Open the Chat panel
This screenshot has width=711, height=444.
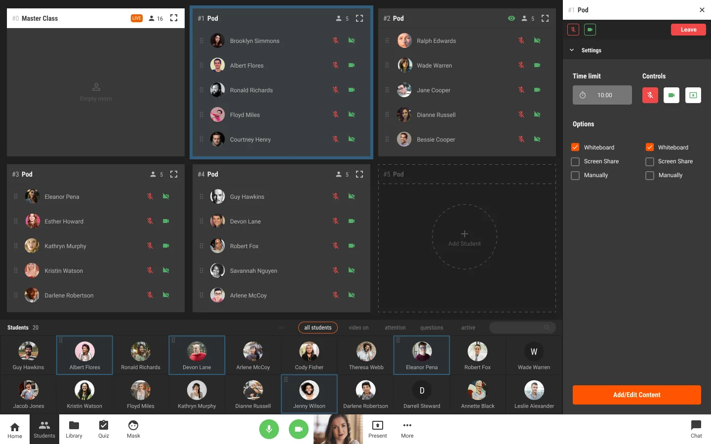696,429
